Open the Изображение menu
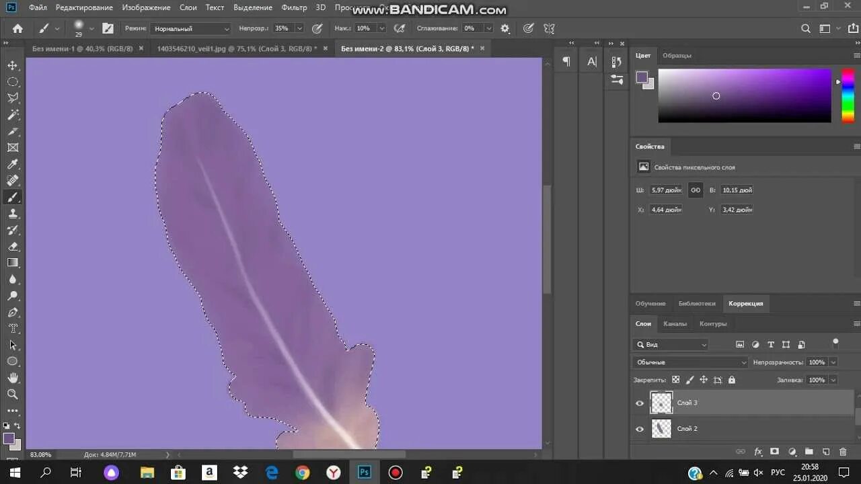 click(146, 7)
